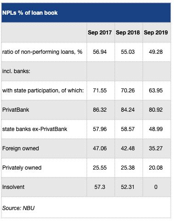Select the Sep 2018 column header
This screenshot has height=222, width=174.
pos(128,33)
